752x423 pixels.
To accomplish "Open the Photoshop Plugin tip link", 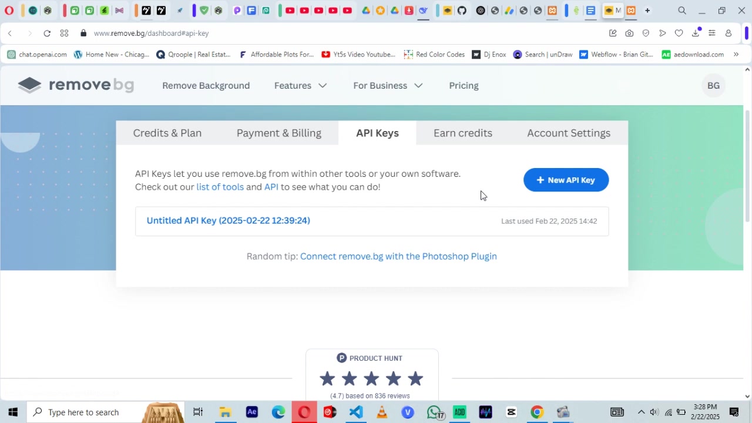I will (398, 256).
